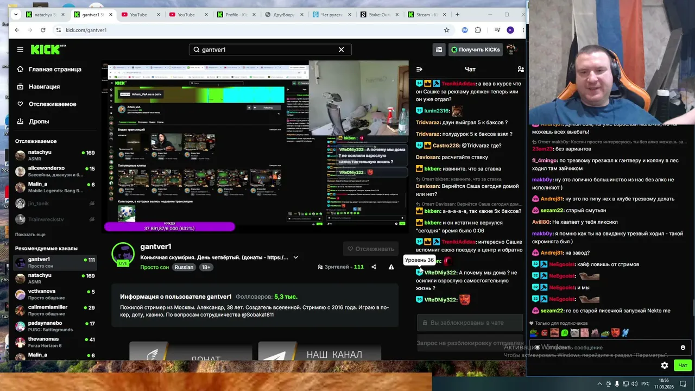695x391 pixels.
Task: Reload the kick.com page
Action: coord(44,30)
